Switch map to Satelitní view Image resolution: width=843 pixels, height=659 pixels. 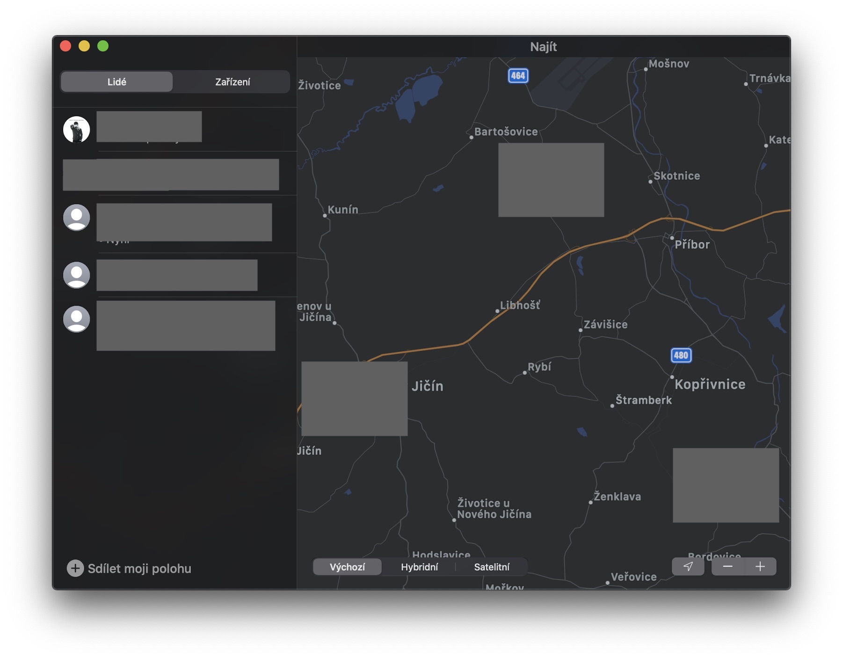(492, 567)
